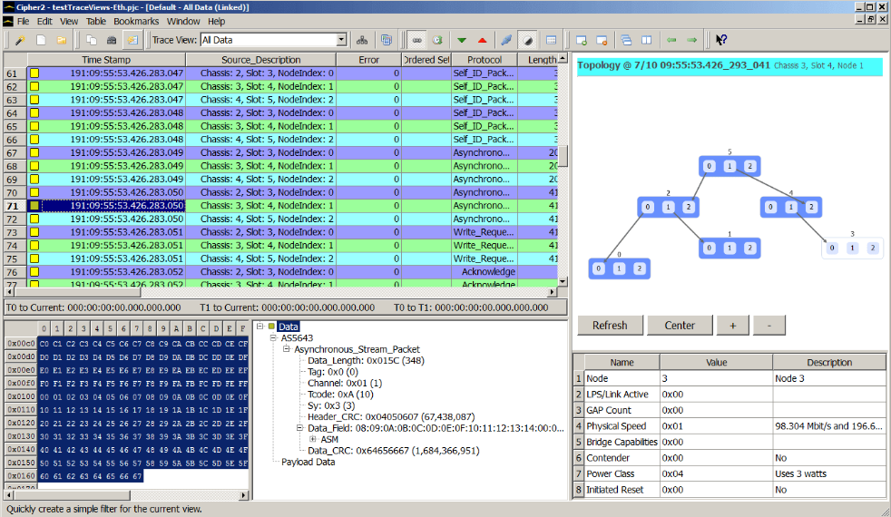Viewport: 891px width, 517px height.
Task: Navigate forward with green right arrow
Action: click(692, 40)
